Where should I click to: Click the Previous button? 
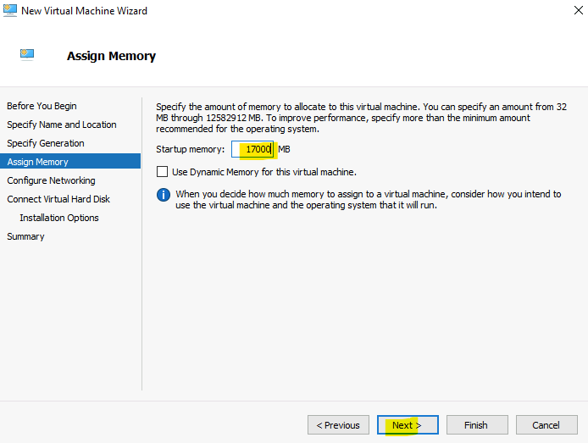338,425
